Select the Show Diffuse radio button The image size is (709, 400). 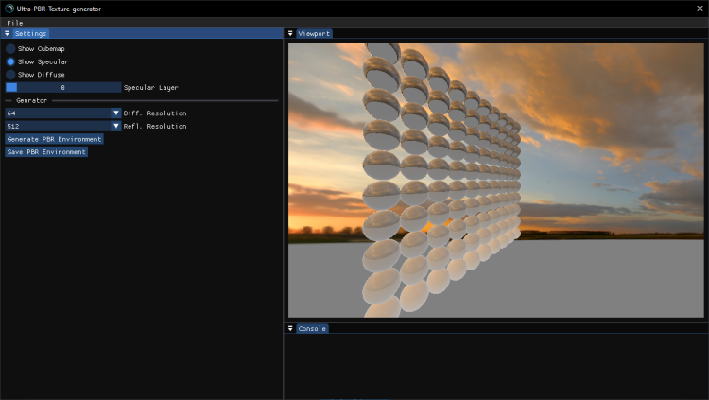point(10,74)
